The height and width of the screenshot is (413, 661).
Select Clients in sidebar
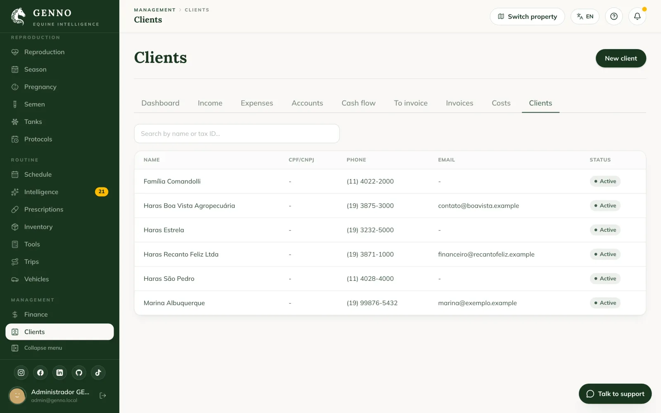point(59,332)
